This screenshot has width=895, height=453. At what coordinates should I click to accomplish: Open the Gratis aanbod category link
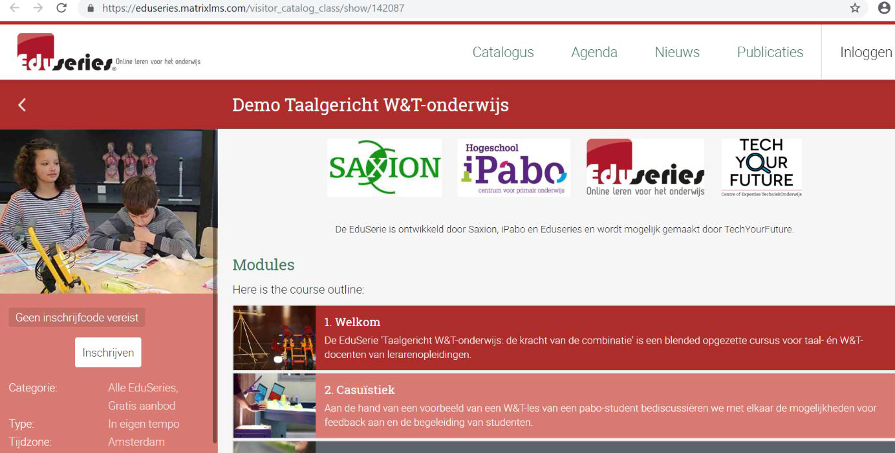point(142,406)
